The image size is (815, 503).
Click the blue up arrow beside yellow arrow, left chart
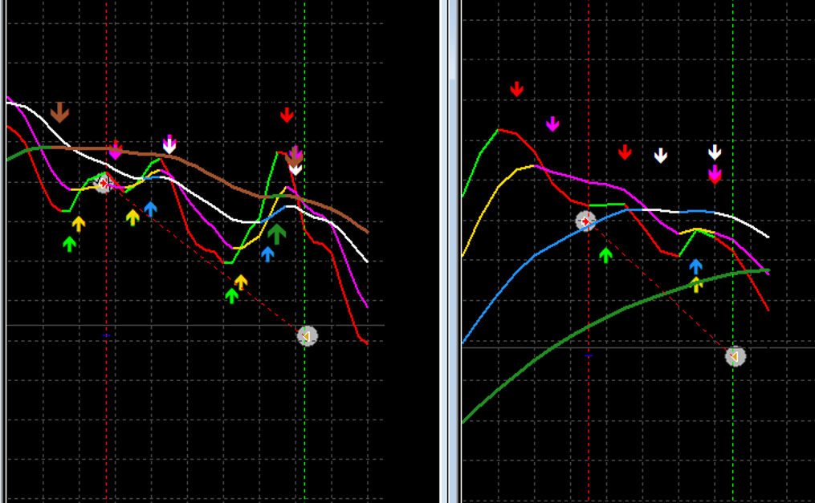150,209
